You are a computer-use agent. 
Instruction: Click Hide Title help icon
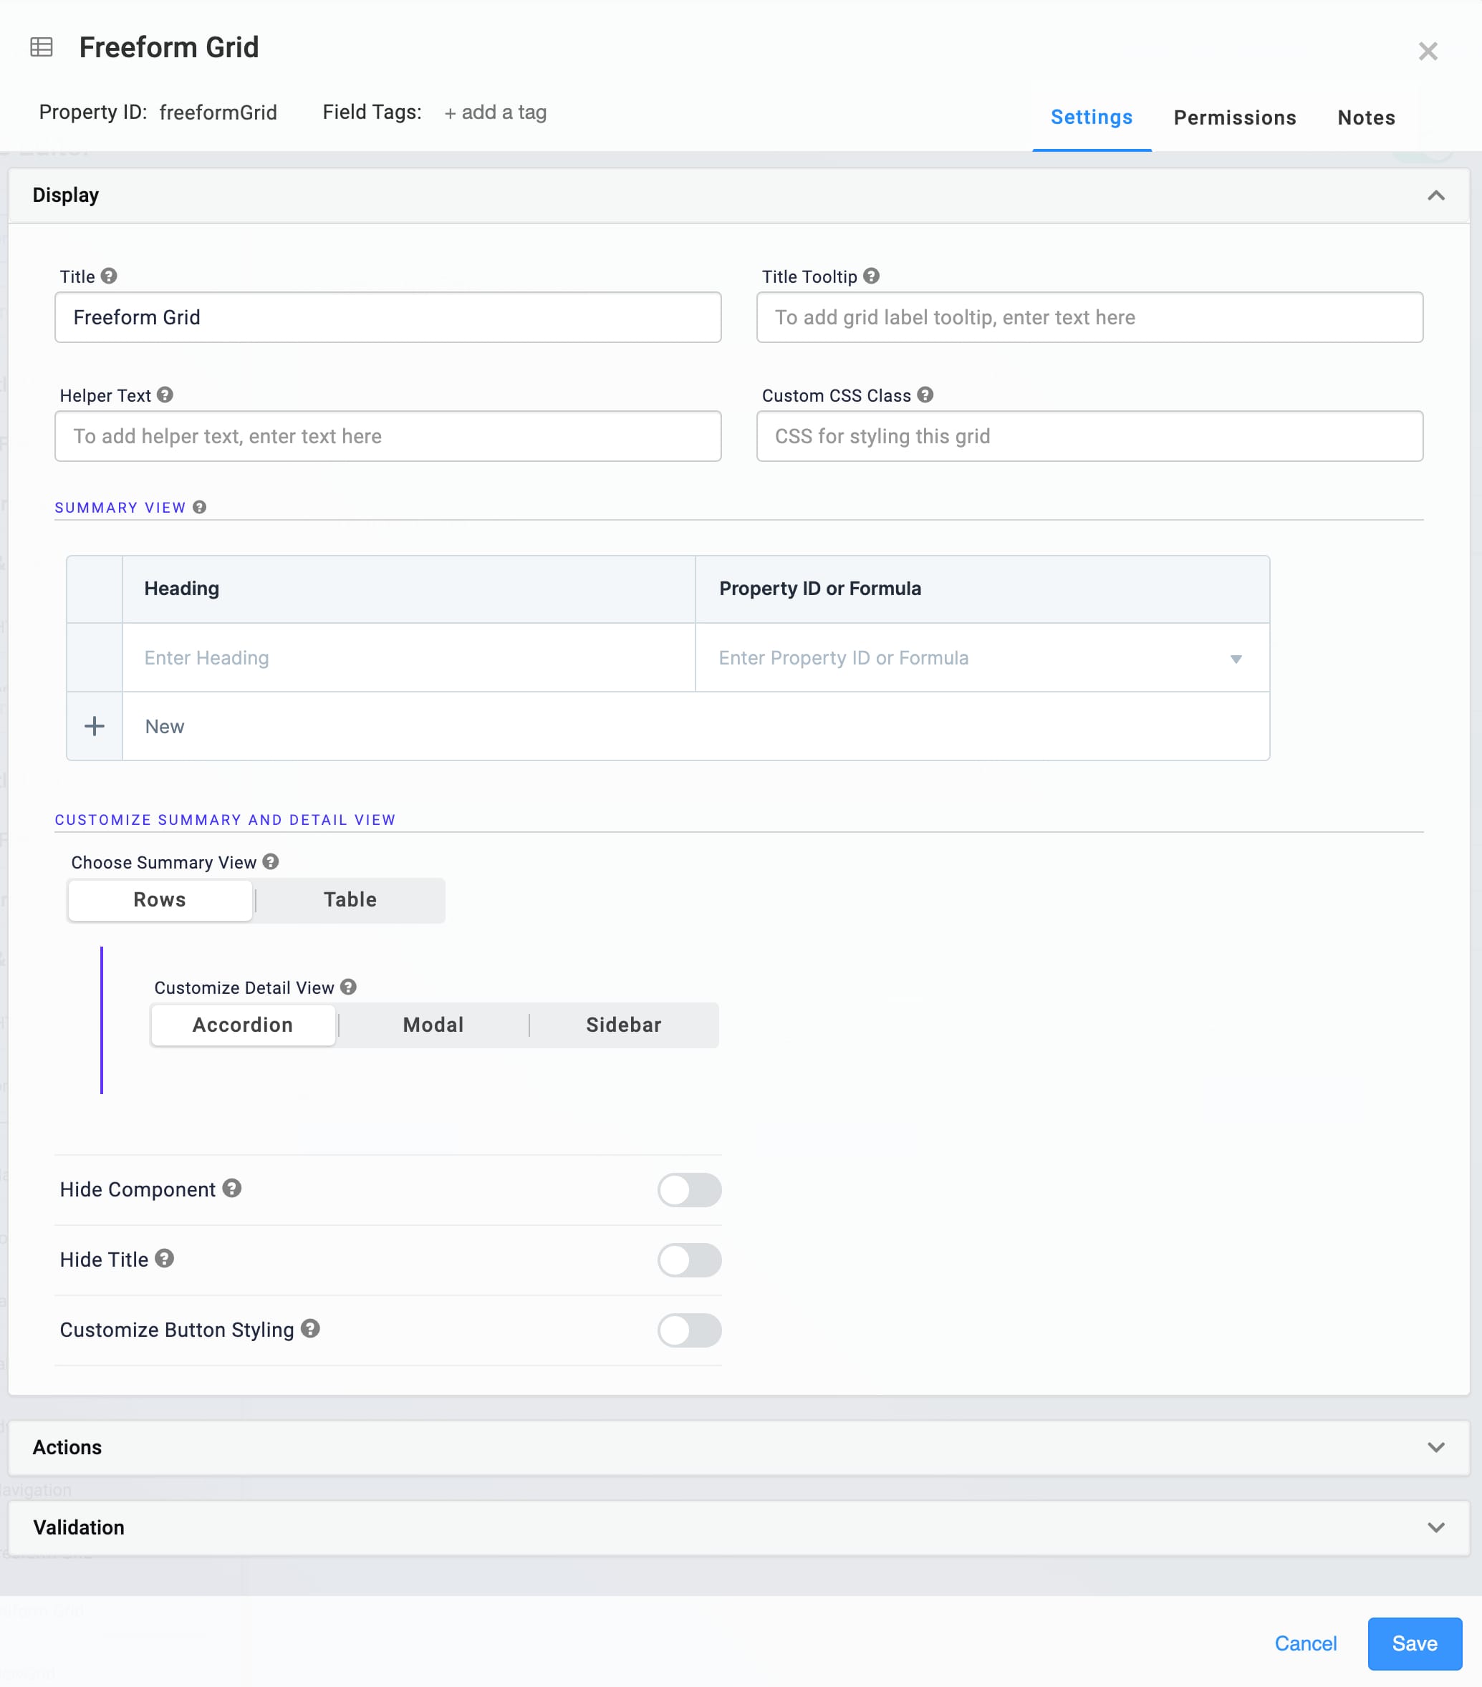coord(164,1258)
